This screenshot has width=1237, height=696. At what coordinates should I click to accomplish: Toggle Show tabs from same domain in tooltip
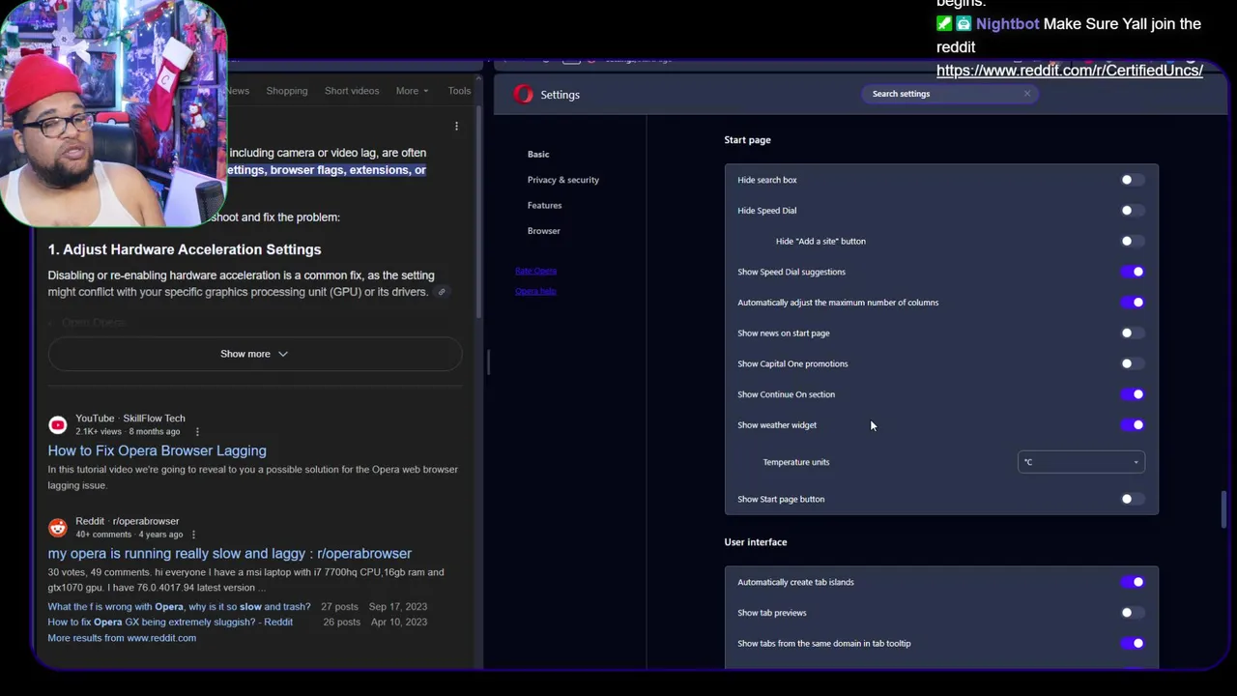coord(1132,644)
